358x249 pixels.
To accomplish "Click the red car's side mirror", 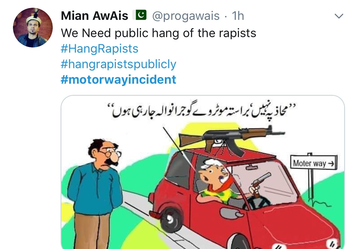I will click(231, 213).
